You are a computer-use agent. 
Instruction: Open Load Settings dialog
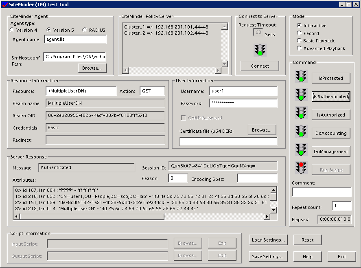click(x=268, y=240)
